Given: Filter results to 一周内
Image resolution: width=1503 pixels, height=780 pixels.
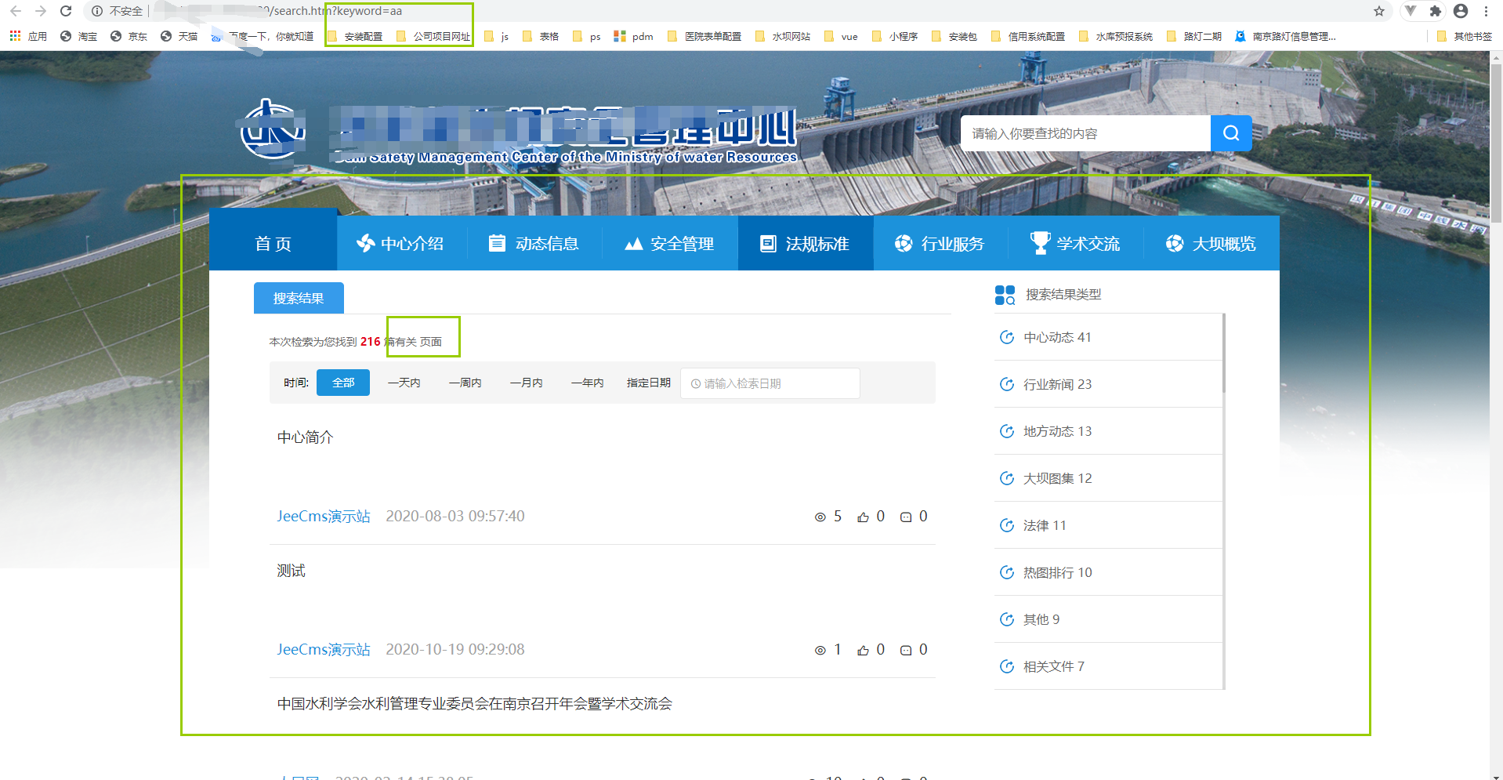Looking at the screenshot, I should click(465, 383).
